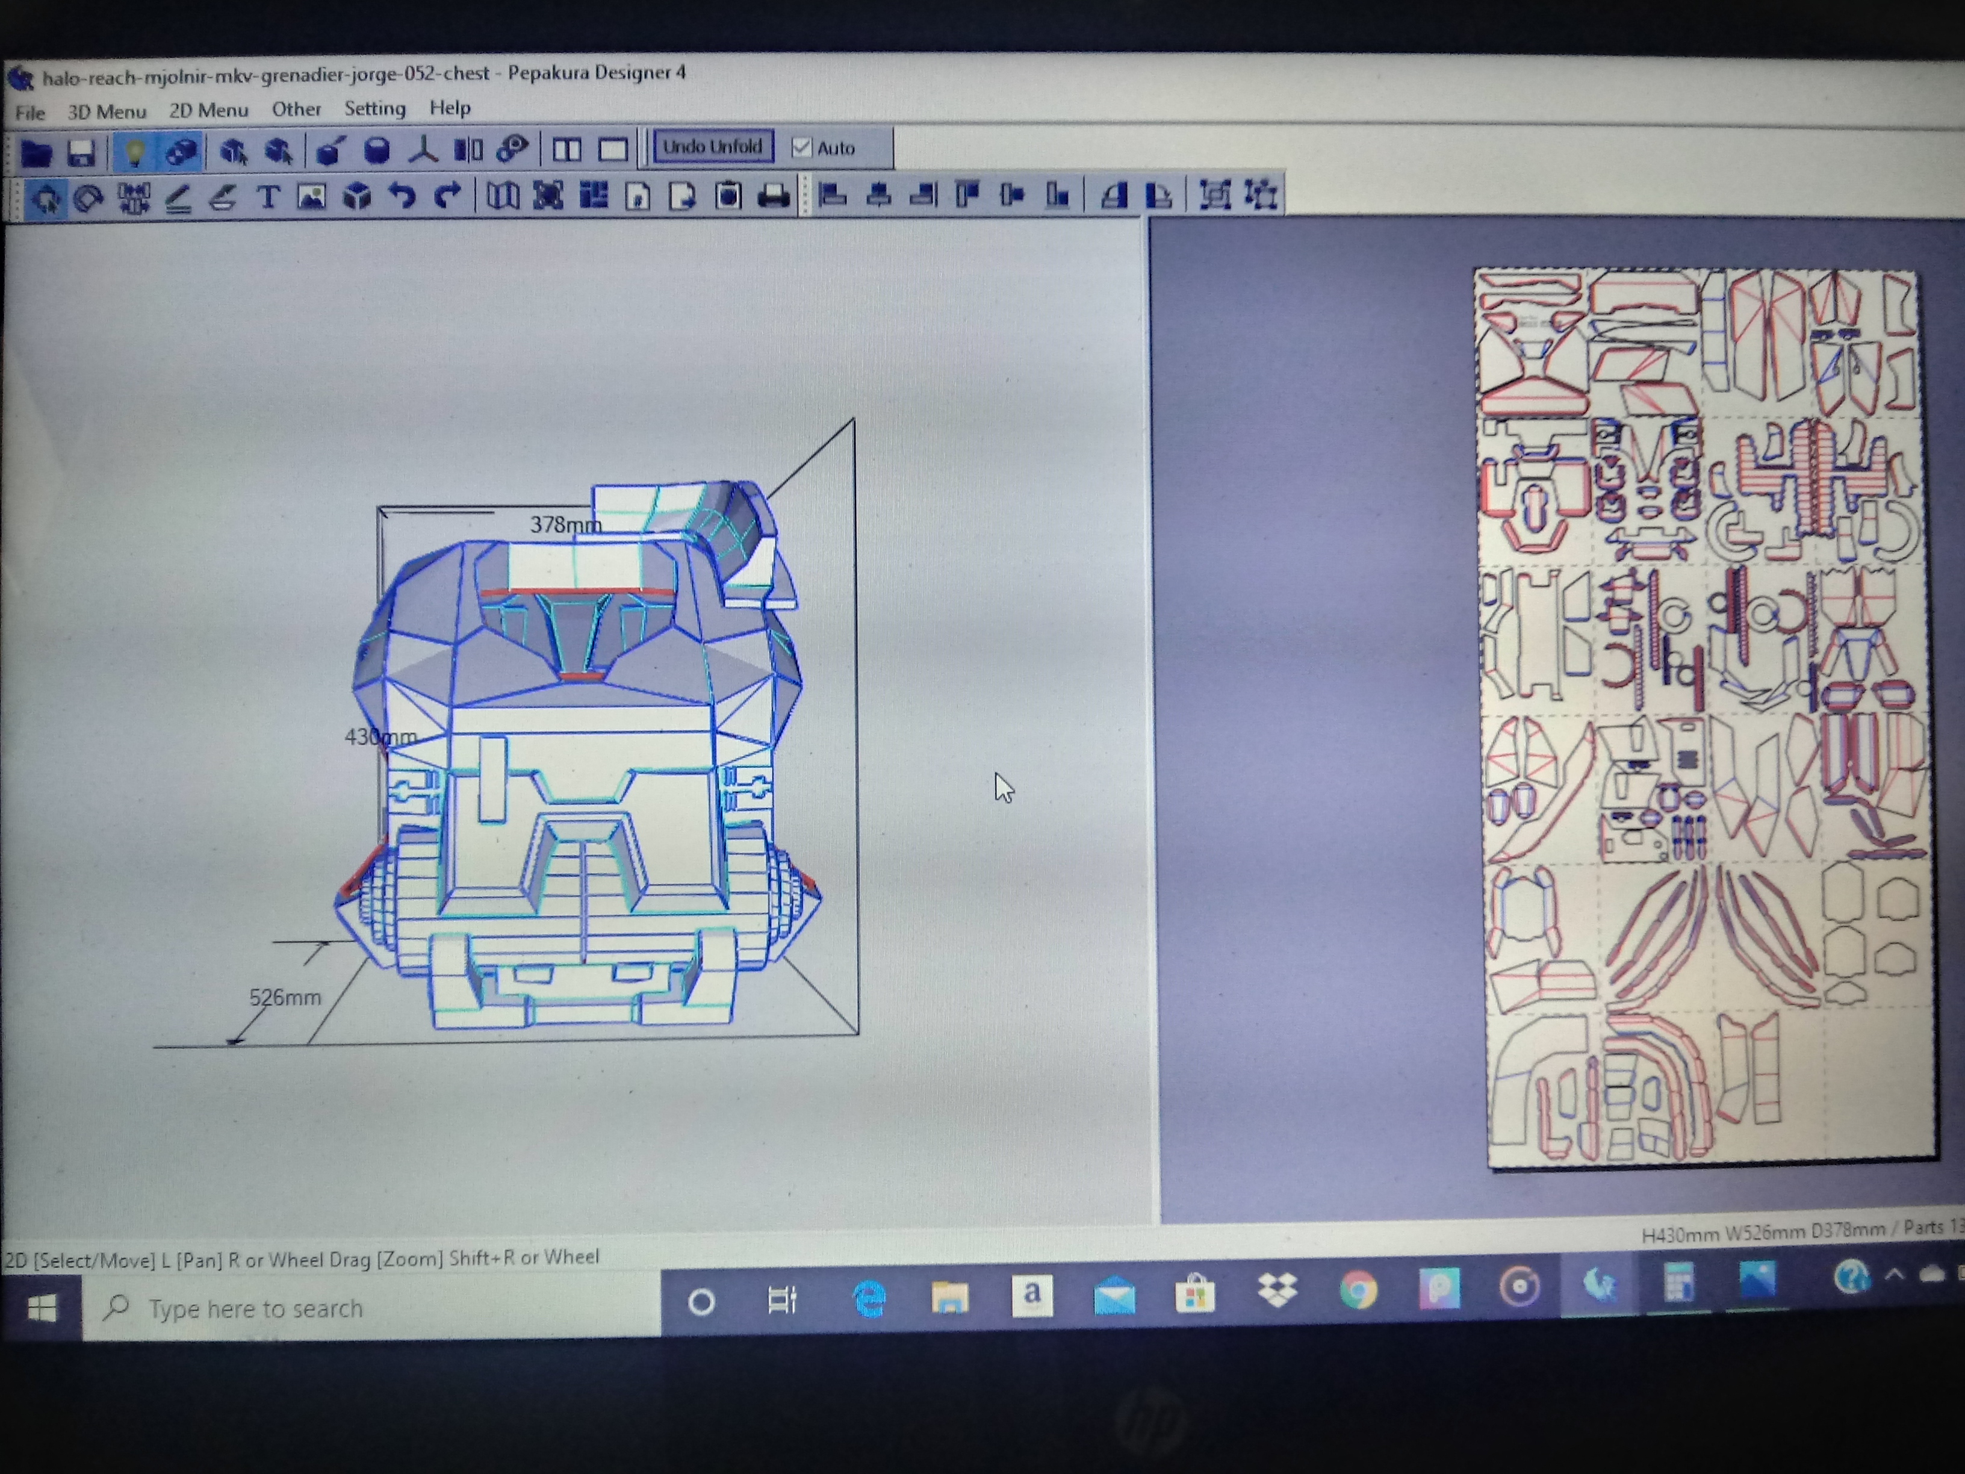The height and width of the screenshot is (1474, 1965).
Task: Open Google Chrome from the taskbar
Action: click(1358, 1289)
